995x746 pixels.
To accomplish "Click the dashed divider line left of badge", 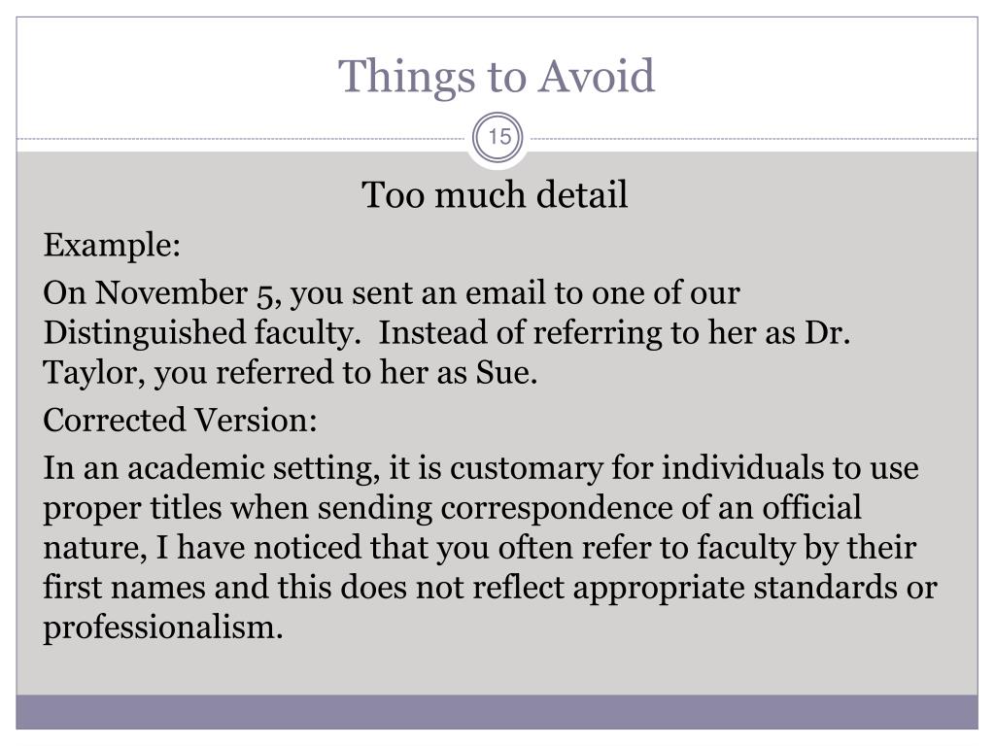I will pyautogui.click(x=241, y=138).
